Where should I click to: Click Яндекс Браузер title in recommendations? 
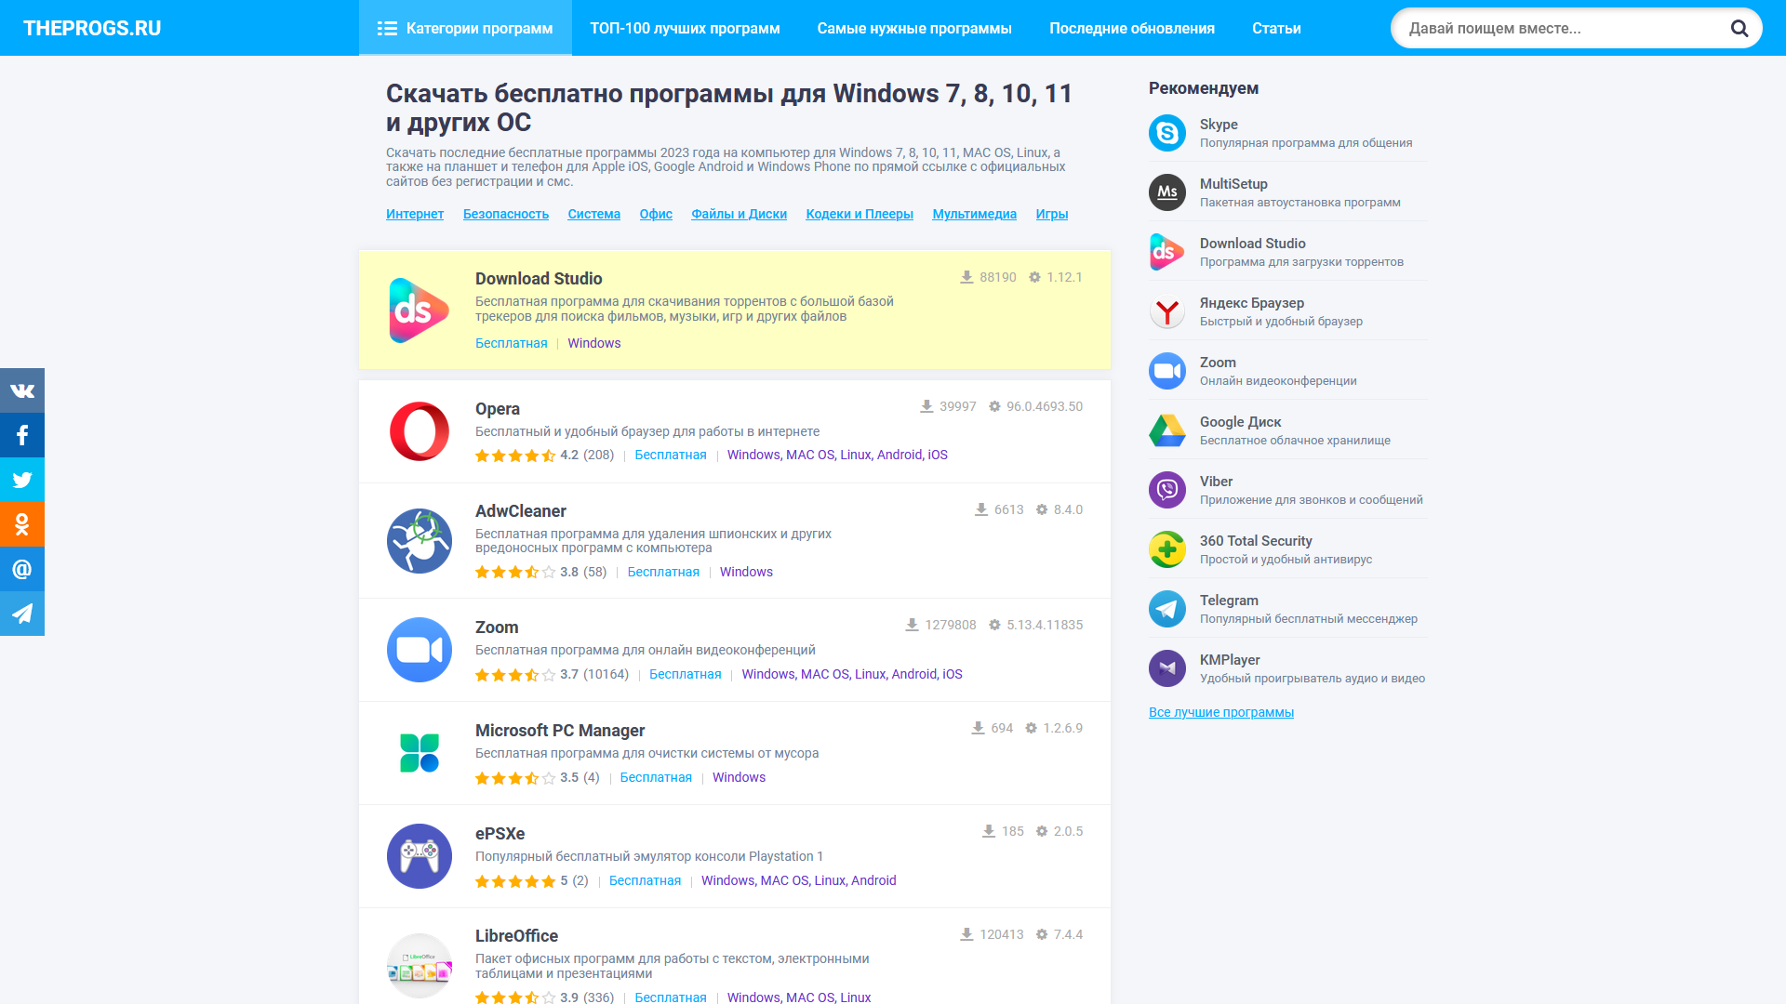pos(1252,303)
